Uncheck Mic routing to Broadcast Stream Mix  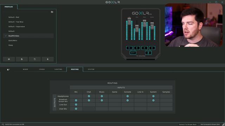76,100
